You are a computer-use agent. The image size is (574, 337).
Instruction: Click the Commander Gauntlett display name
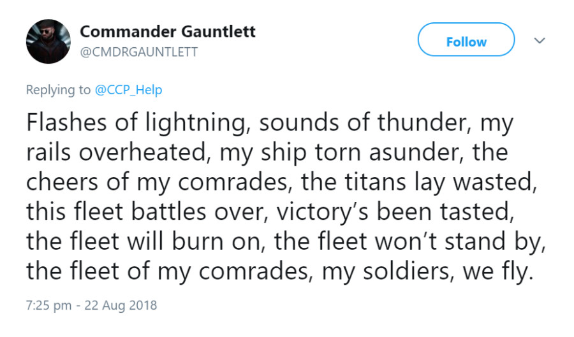pos(168,31)
